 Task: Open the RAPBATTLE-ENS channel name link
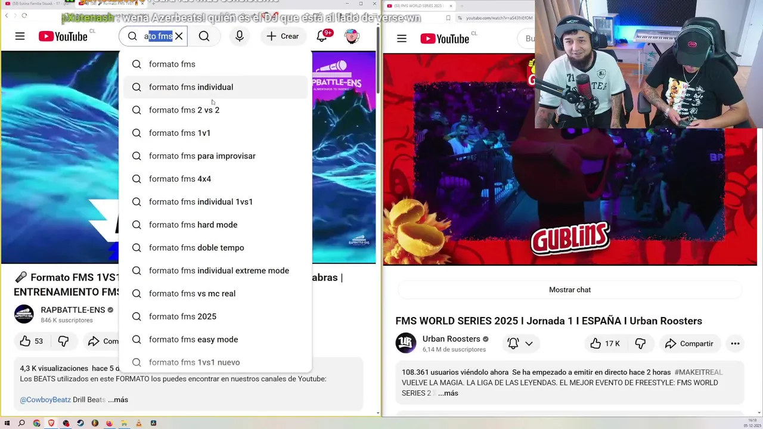73,310
